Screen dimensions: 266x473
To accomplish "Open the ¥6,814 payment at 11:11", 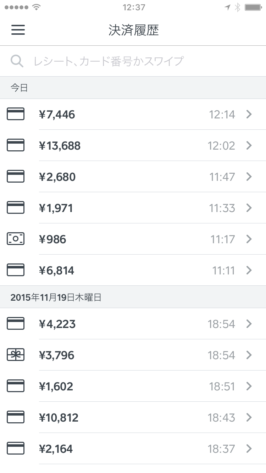I will coord(133,270).
